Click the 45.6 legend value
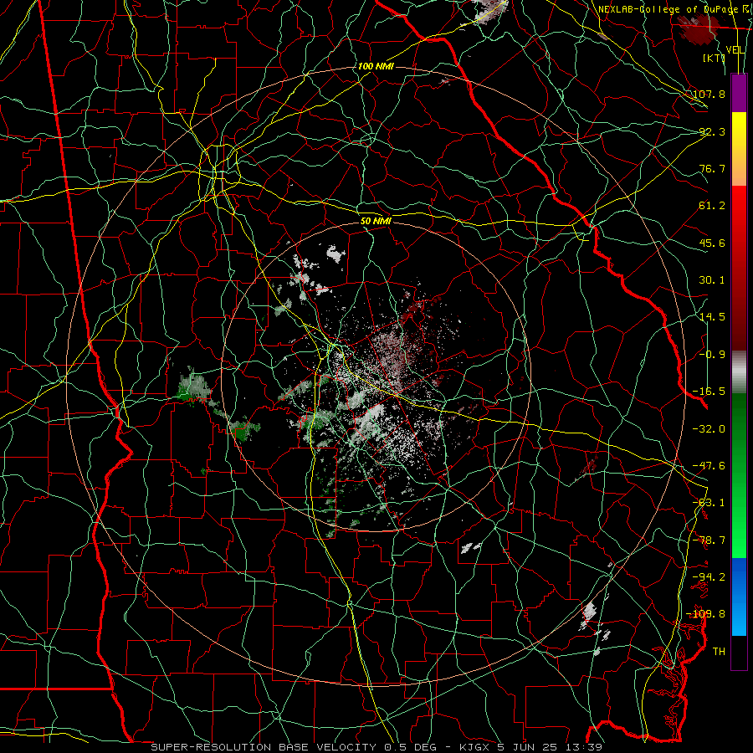 (712, 243)
